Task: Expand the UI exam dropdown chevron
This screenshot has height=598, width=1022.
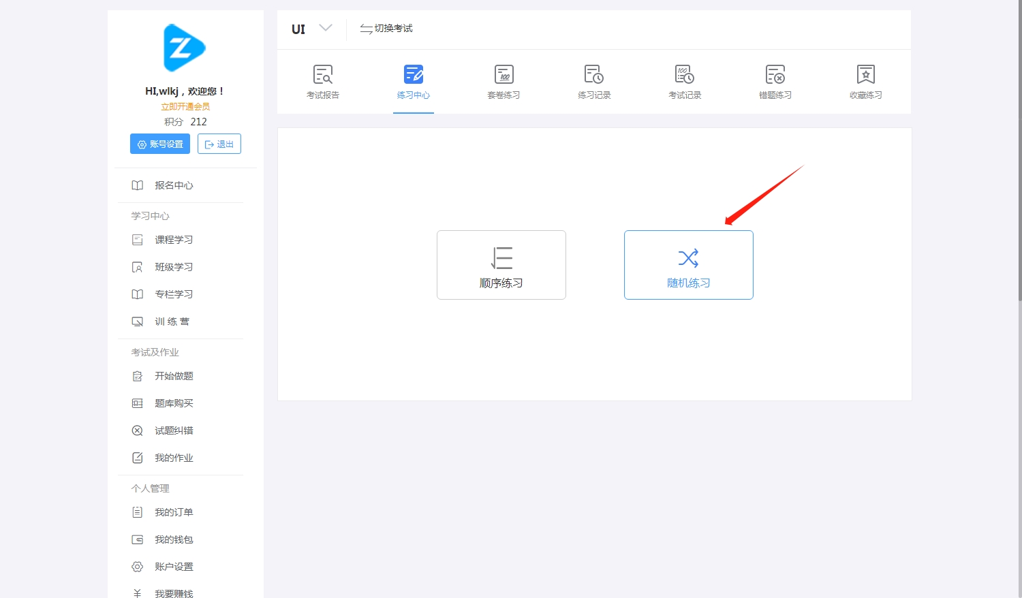Action: [326, 28]
